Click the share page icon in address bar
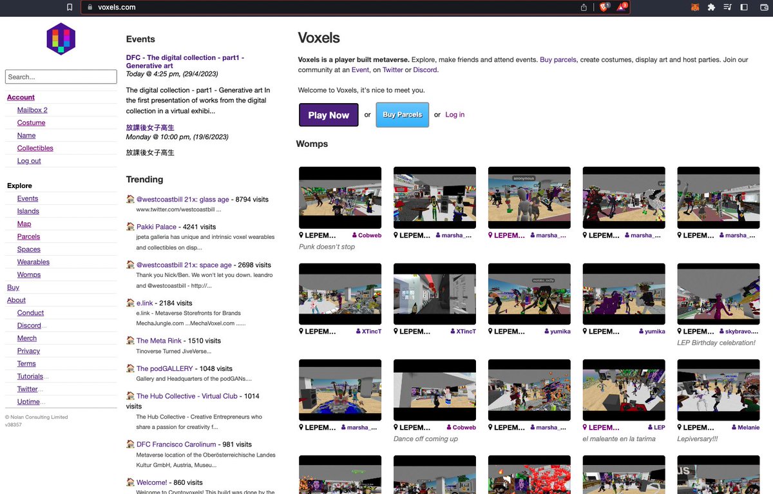773x494 pixels. [584, 7]
